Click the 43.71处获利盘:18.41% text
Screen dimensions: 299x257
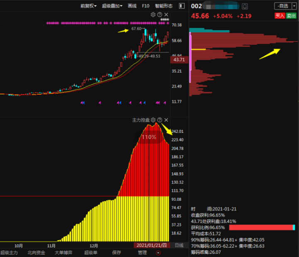pos(213,221)
